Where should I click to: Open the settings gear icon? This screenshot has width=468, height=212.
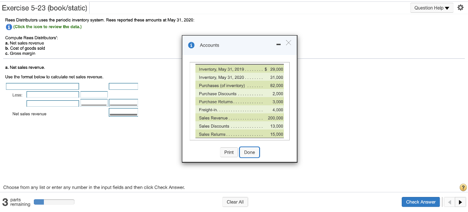click(462, 8)
